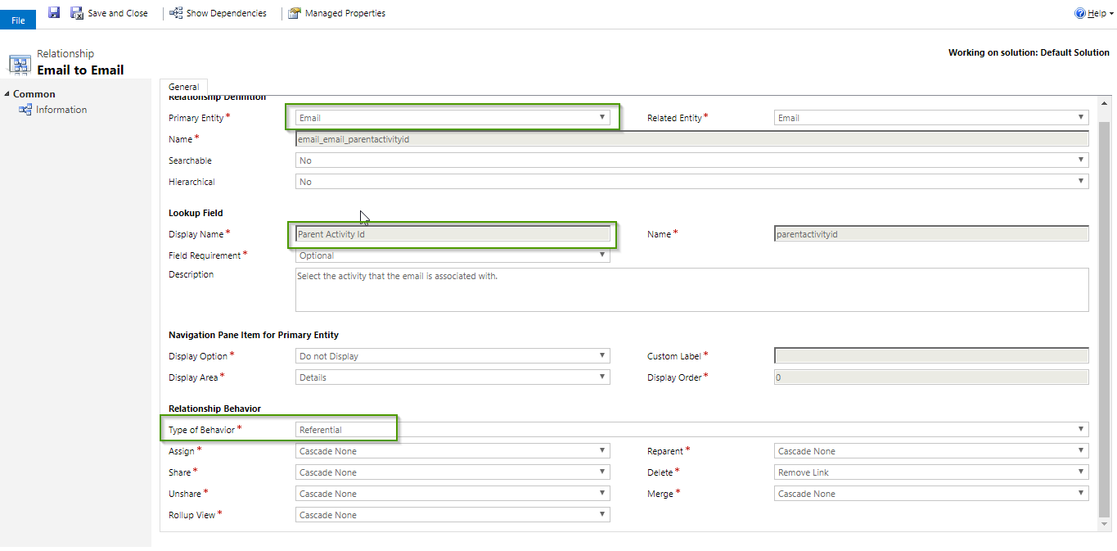
Task: Open the Hierarchical dropdown
Action: click(692, 182)
